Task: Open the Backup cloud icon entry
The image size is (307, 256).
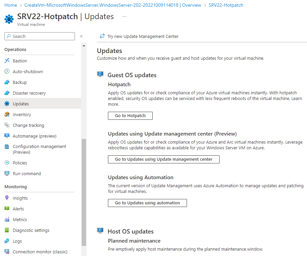Action: 7,82
